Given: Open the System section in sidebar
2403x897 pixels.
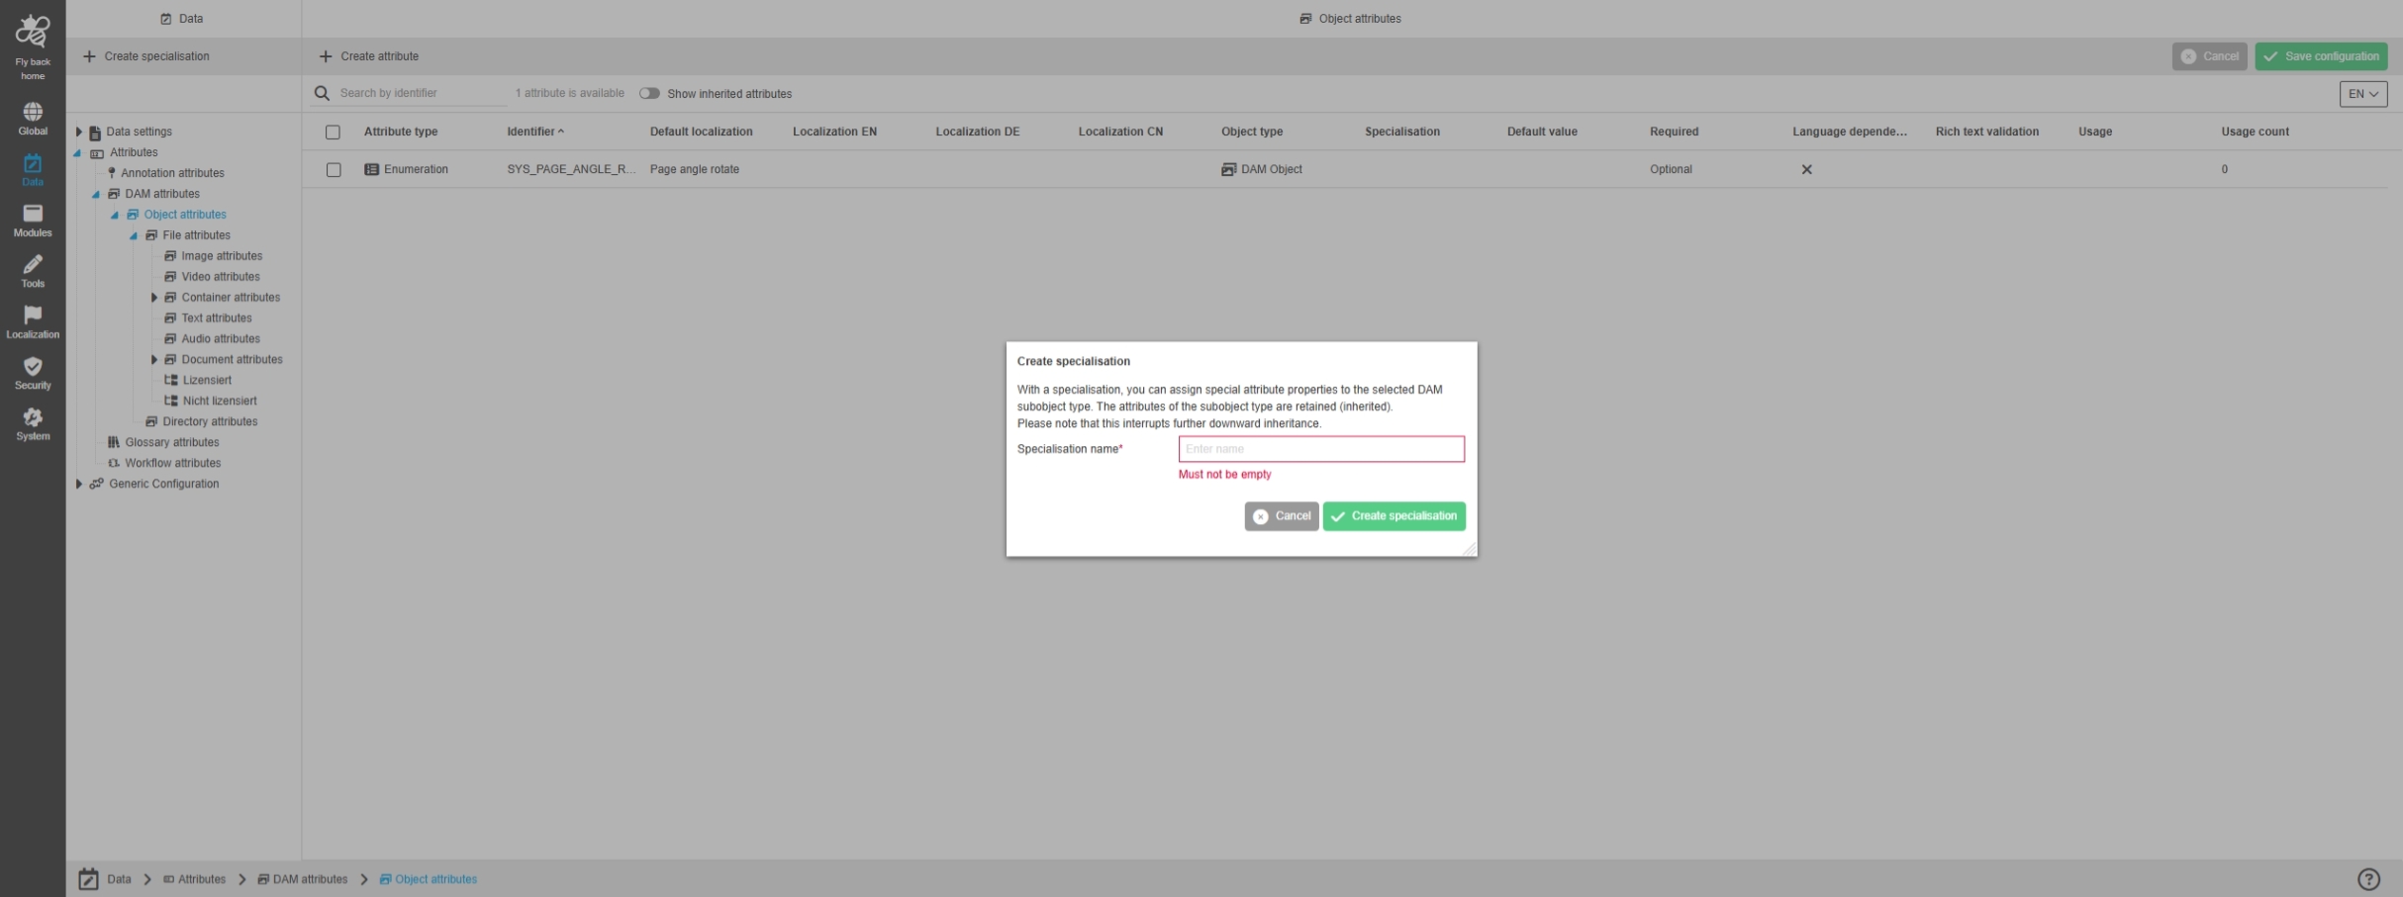Looking at the screenshot, I should [33, 424].
